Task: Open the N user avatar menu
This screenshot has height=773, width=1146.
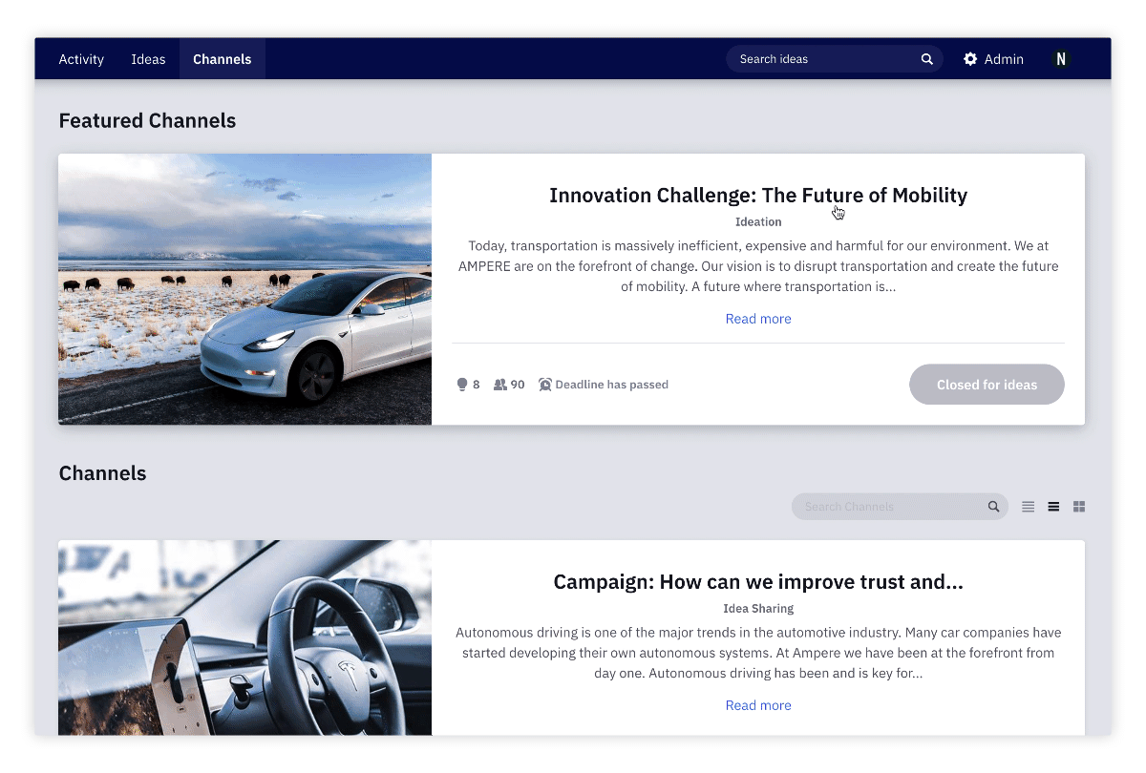Action: click(1060, 59)
